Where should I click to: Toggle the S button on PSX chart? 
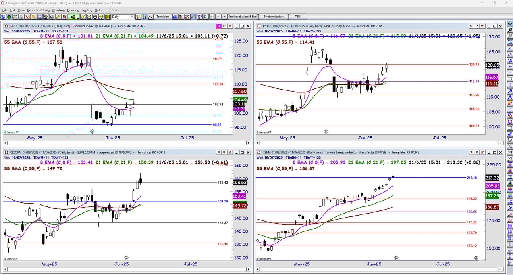pyautogui.click(x=471, y=26)
